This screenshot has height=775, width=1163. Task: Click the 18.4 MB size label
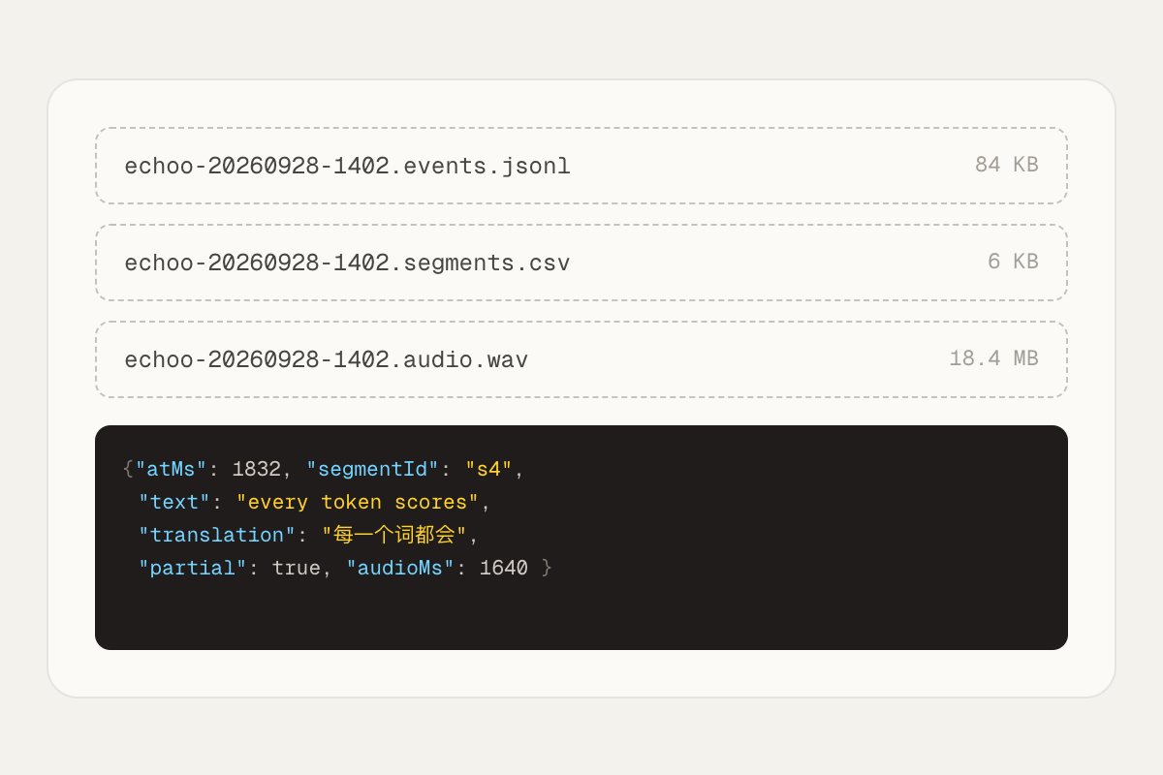[993, 358]
